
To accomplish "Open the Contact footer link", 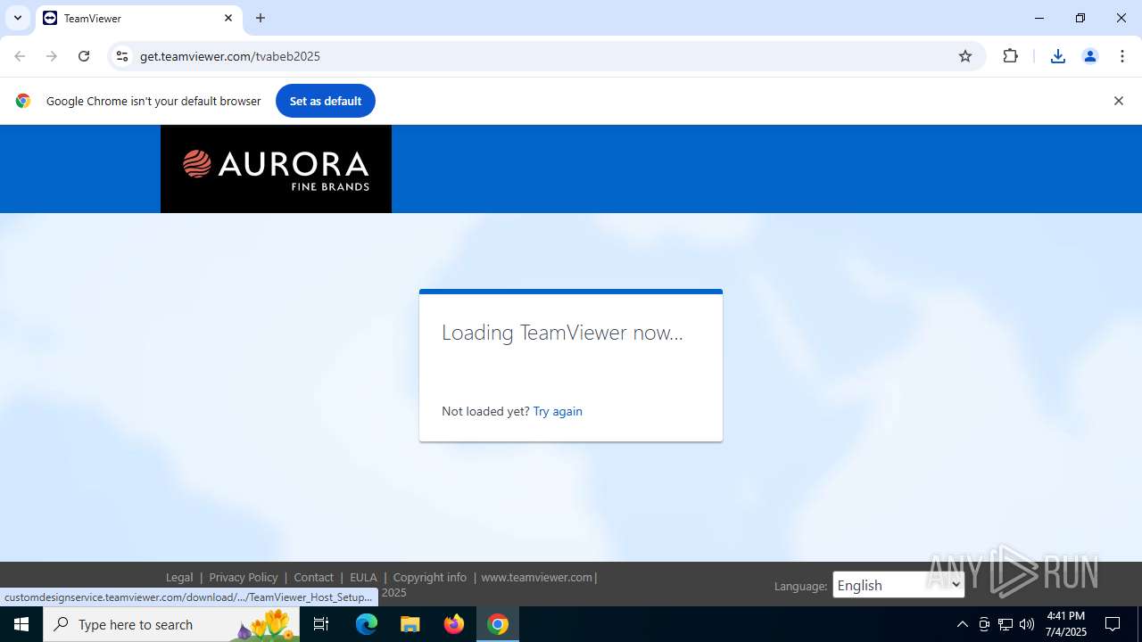I will click(x=313, y=577).
